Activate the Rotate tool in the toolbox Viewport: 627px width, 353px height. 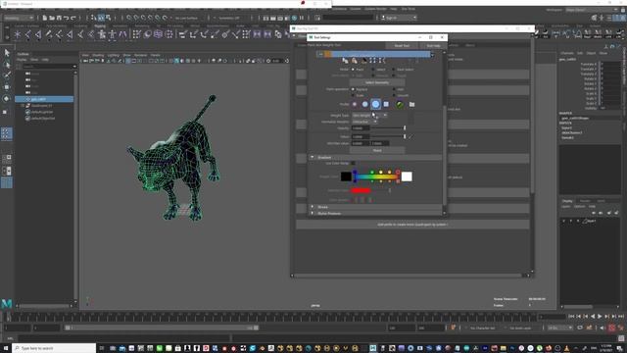tap(7, 98)
